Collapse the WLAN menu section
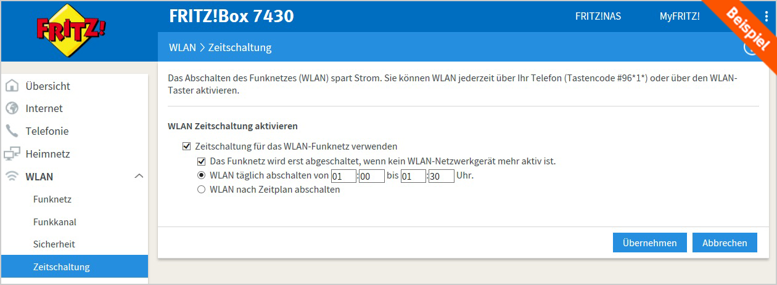 139,177
